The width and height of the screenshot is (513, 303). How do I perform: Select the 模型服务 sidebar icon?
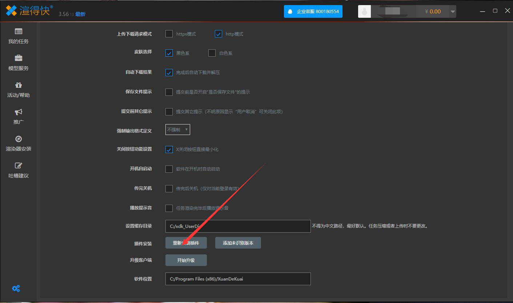point(18,62)
